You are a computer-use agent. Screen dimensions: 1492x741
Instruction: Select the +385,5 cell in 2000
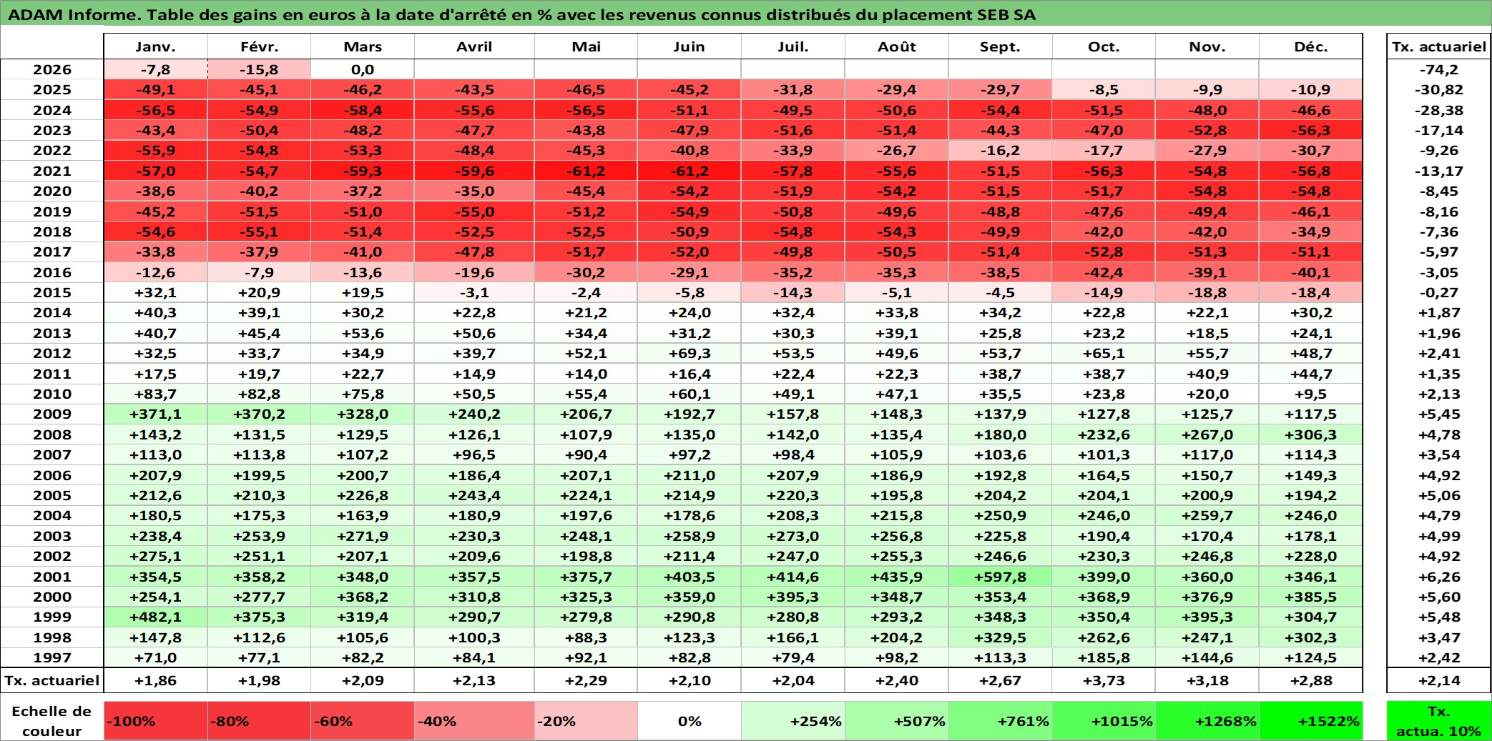tap(1311, 597)
